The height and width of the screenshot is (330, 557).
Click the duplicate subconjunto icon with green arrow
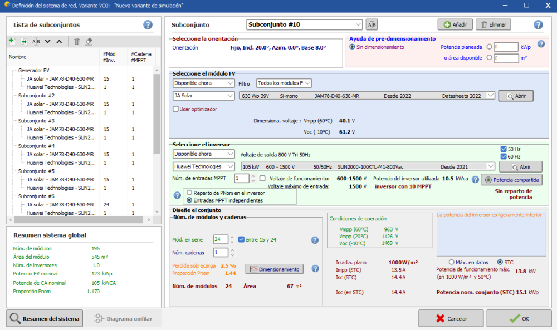tap(24, 41)
